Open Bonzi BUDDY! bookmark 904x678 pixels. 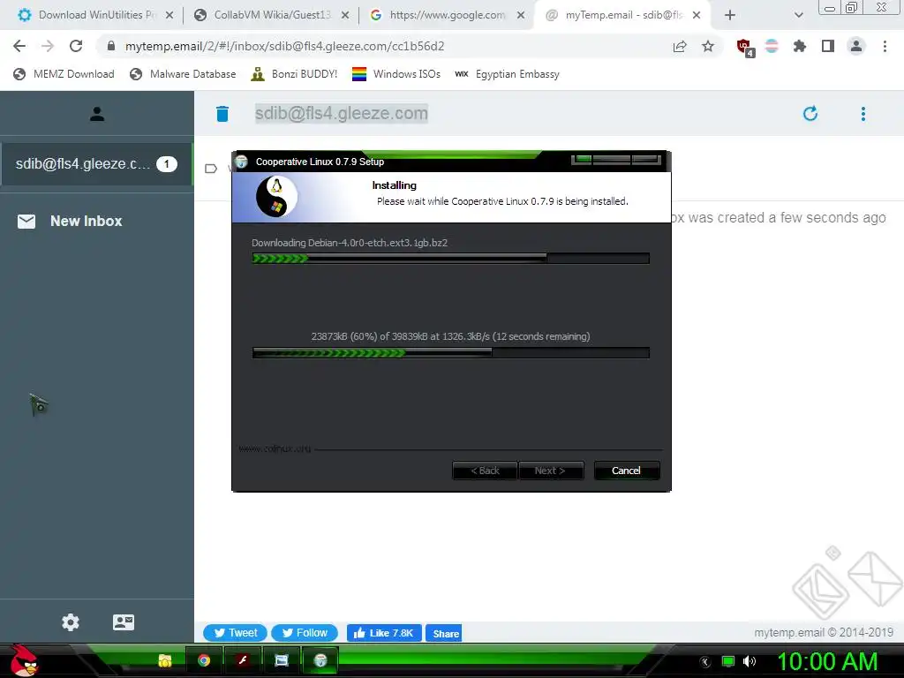(x=294, y=74)
